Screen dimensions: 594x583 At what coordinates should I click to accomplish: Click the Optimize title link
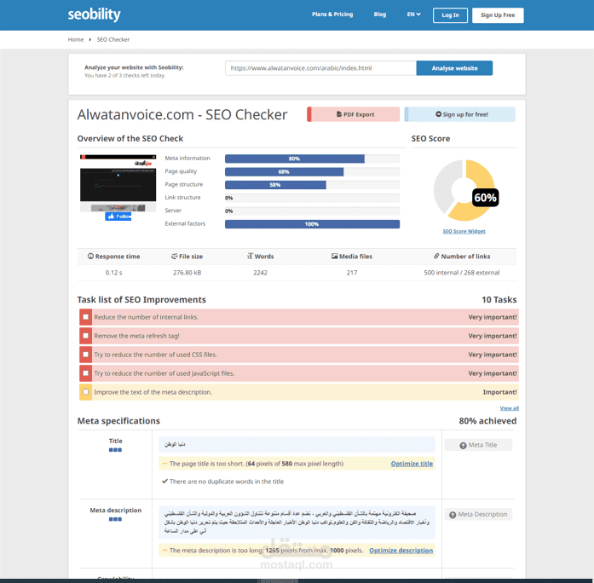tap(412, 464)
